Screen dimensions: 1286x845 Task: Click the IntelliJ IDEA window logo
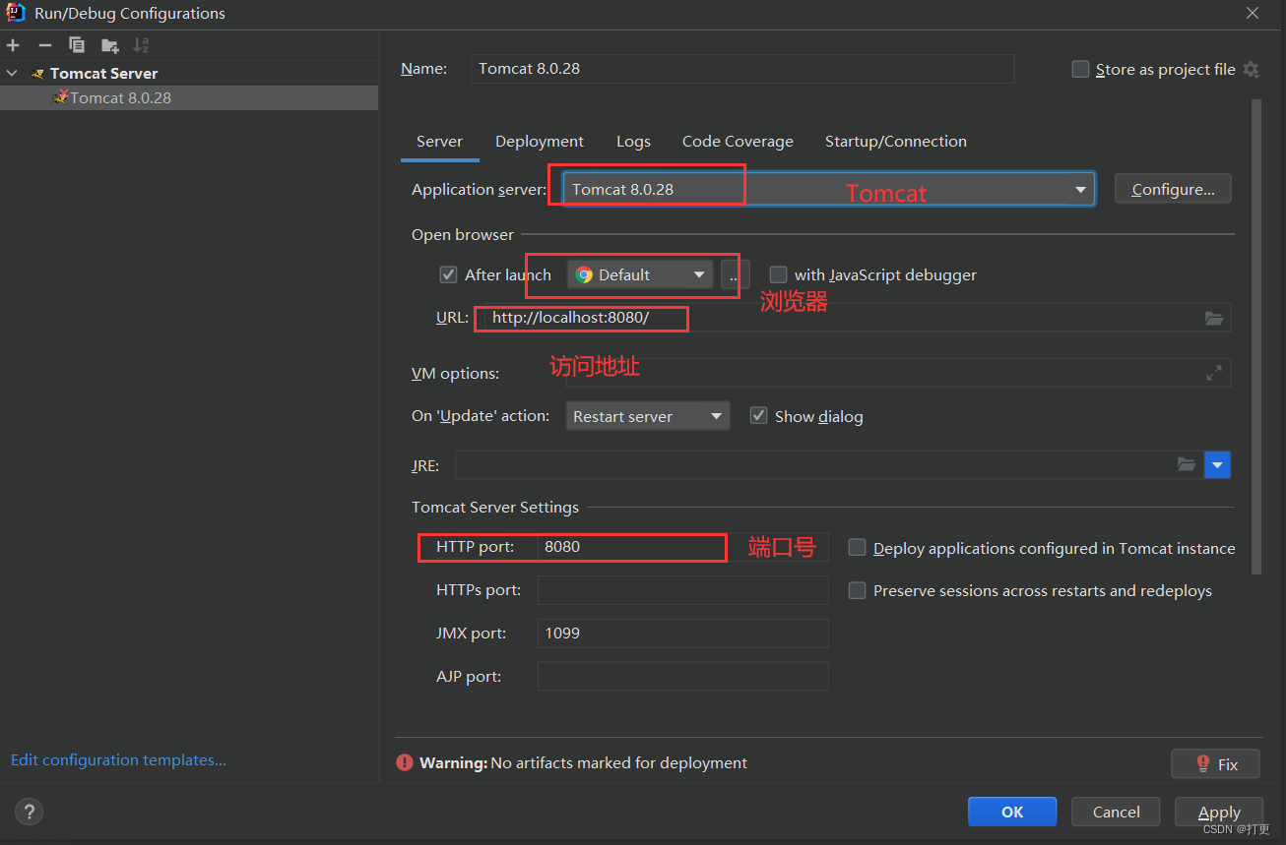click(16, 13)
